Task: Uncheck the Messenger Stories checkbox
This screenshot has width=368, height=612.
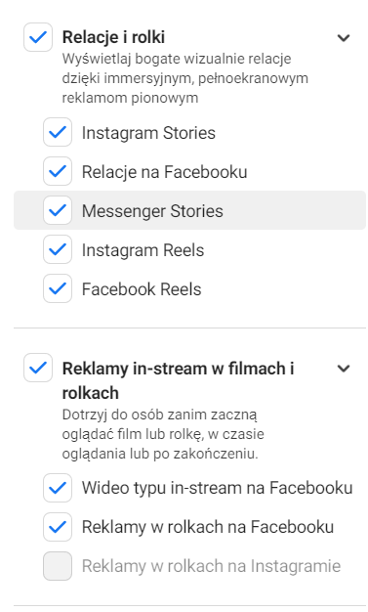Action: pos(58,210)
